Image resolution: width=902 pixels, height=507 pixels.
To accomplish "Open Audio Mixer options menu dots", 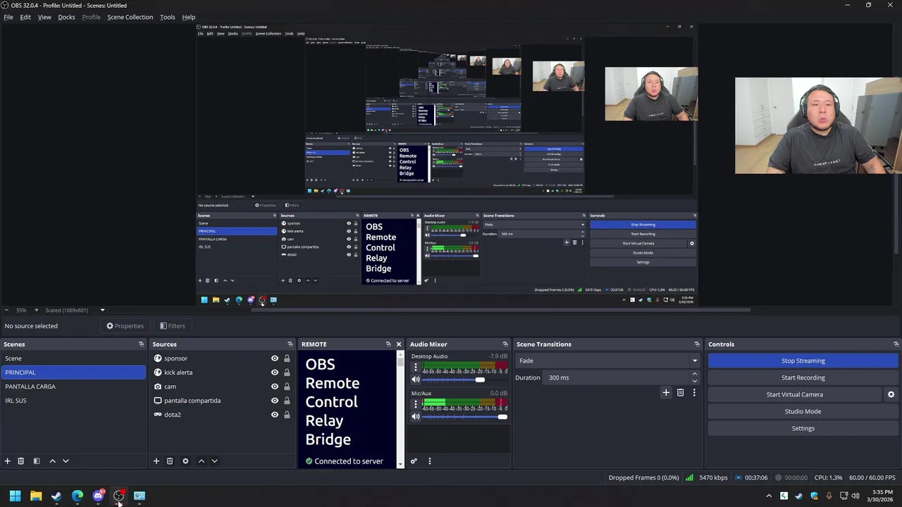I will click(x=429, y=461).
